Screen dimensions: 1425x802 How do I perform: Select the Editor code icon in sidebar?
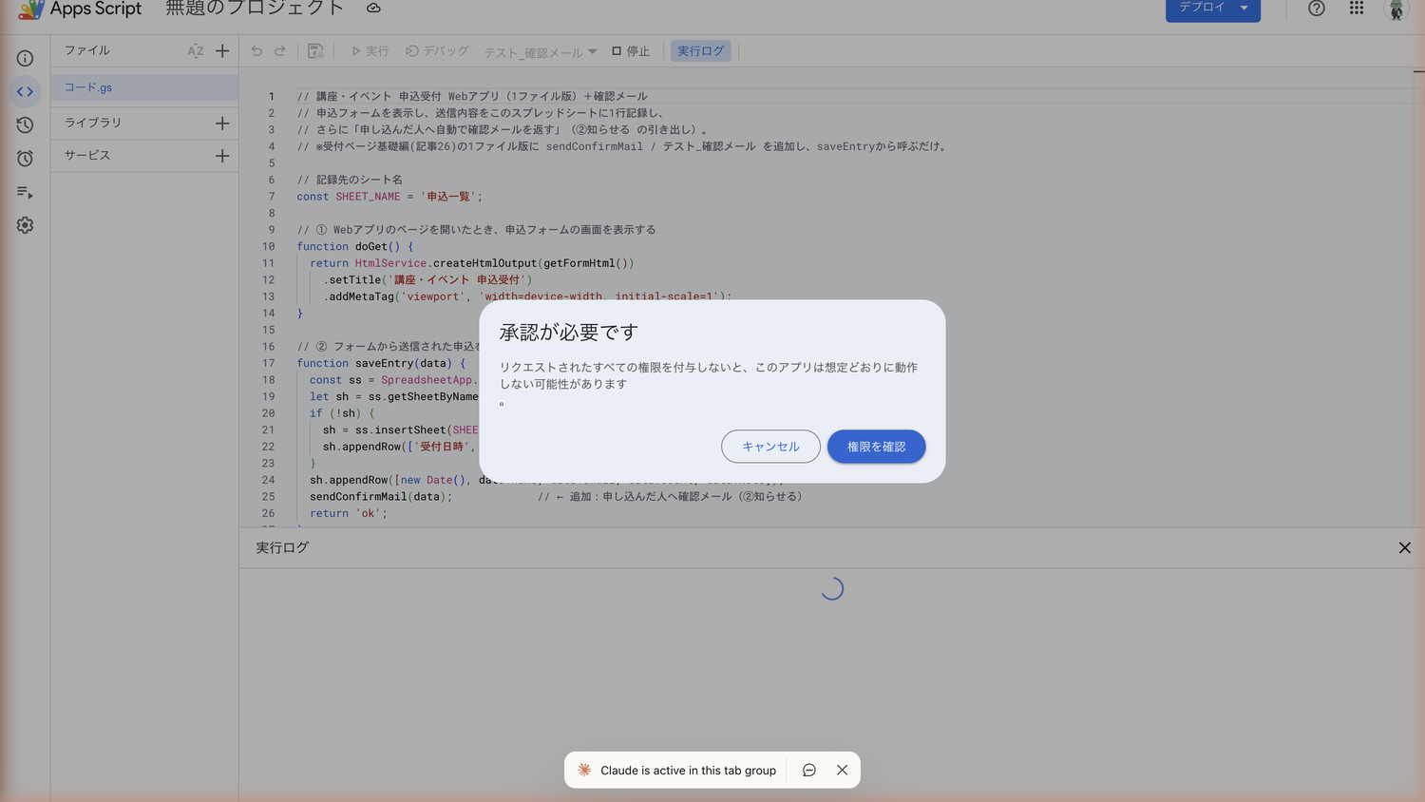(x=25, y=91)
